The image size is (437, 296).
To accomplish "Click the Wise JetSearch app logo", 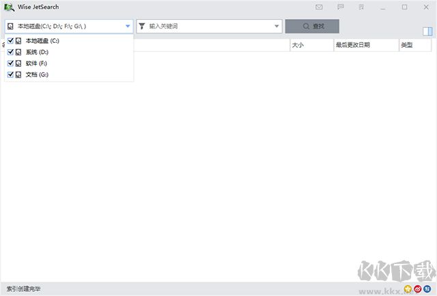I will click(x=9, y=8).
